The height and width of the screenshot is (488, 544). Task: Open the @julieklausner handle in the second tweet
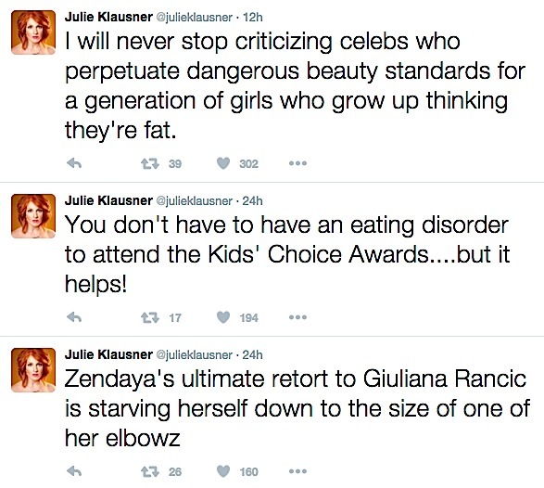(195, 201)
